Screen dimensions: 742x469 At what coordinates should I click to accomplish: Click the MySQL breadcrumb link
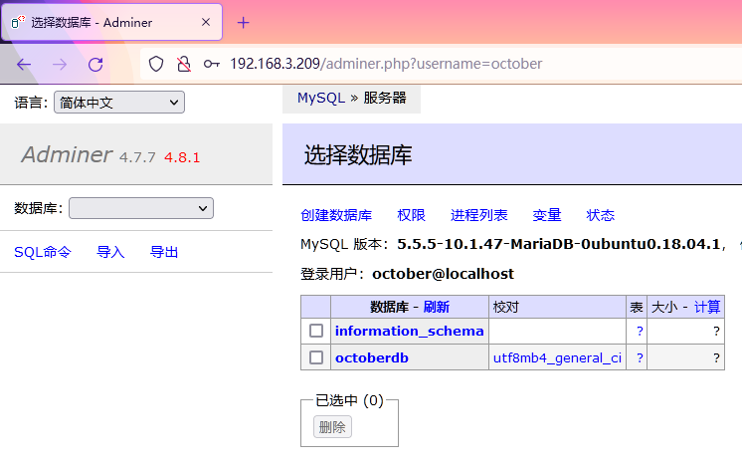(x=320, y=98)
